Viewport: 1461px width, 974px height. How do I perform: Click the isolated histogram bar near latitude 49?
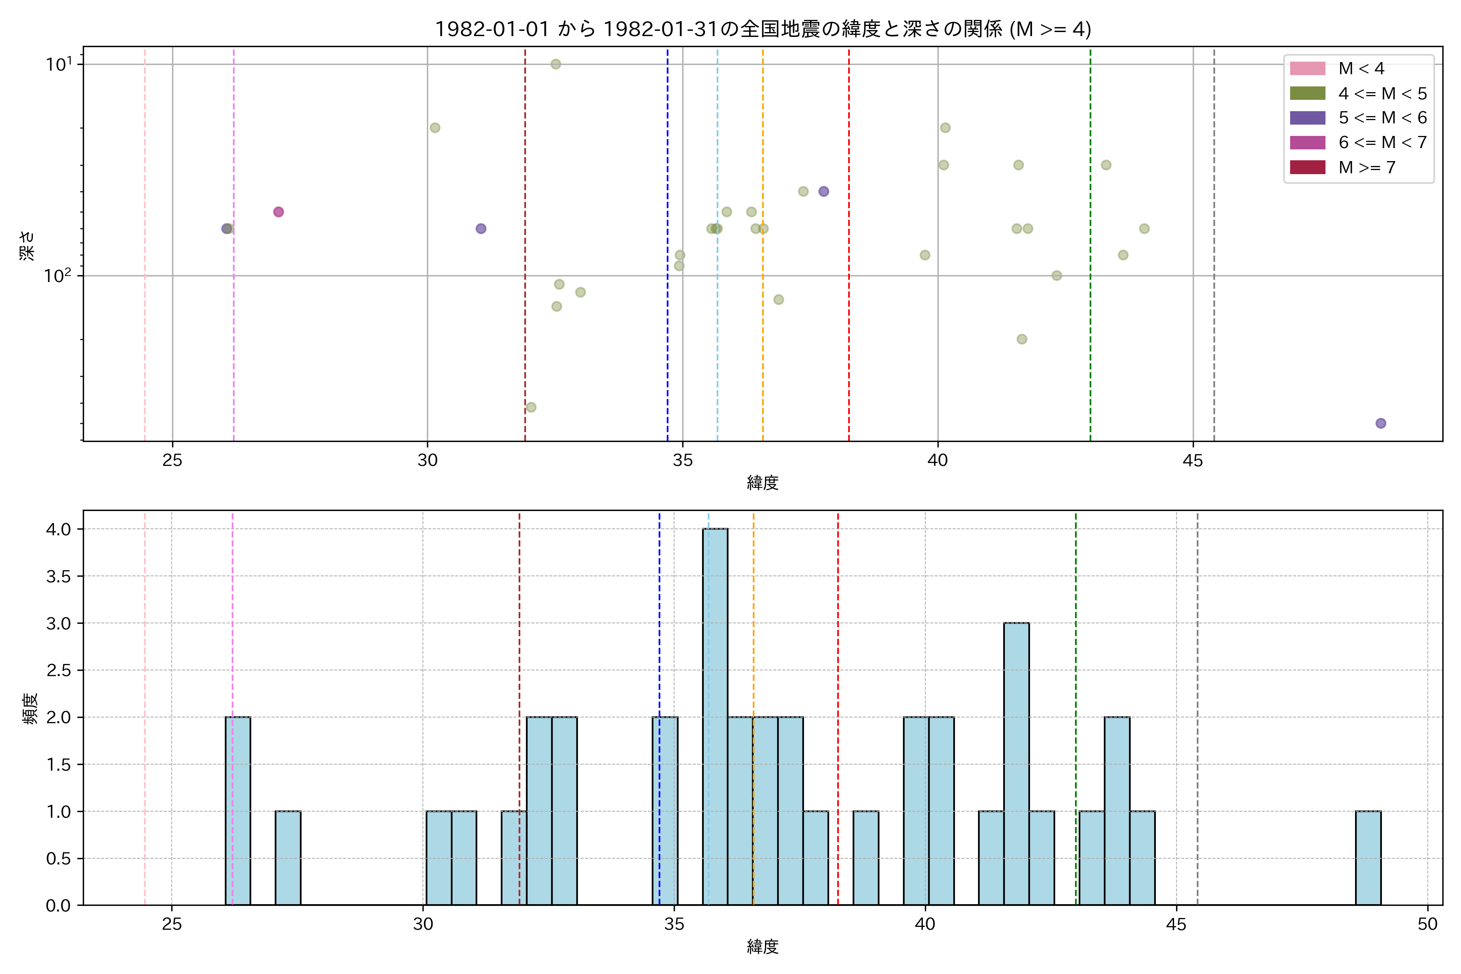tap(1368, 858)
